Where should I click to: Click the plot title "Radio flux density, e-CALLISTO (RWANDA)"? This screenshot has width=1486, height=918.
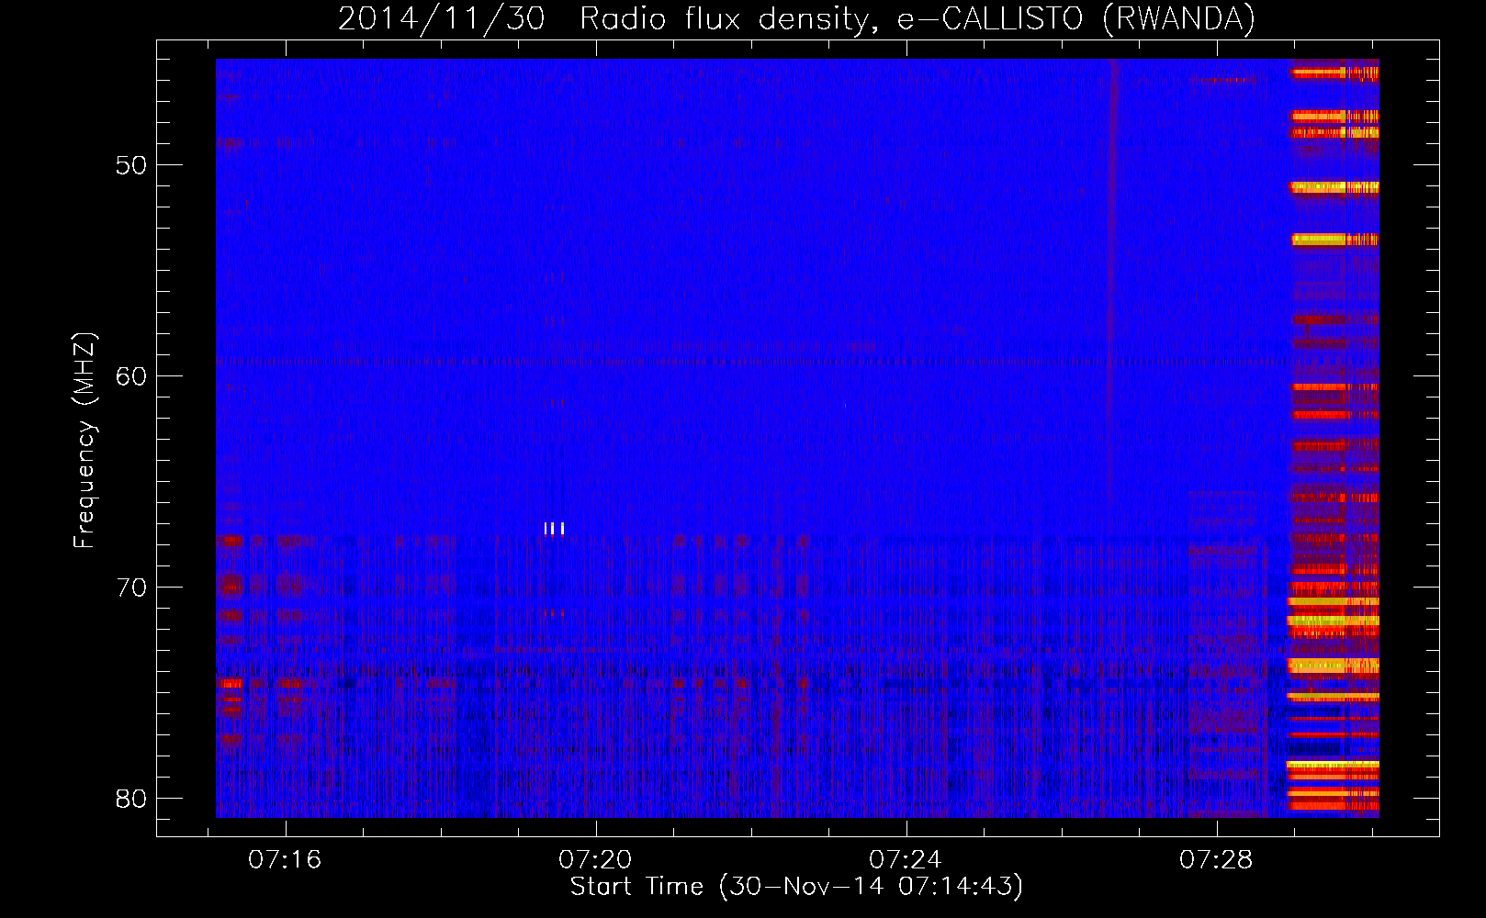point(917,18)
